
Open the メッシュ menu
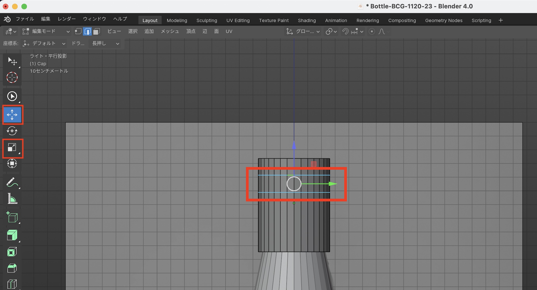click(x=170, y=31)
